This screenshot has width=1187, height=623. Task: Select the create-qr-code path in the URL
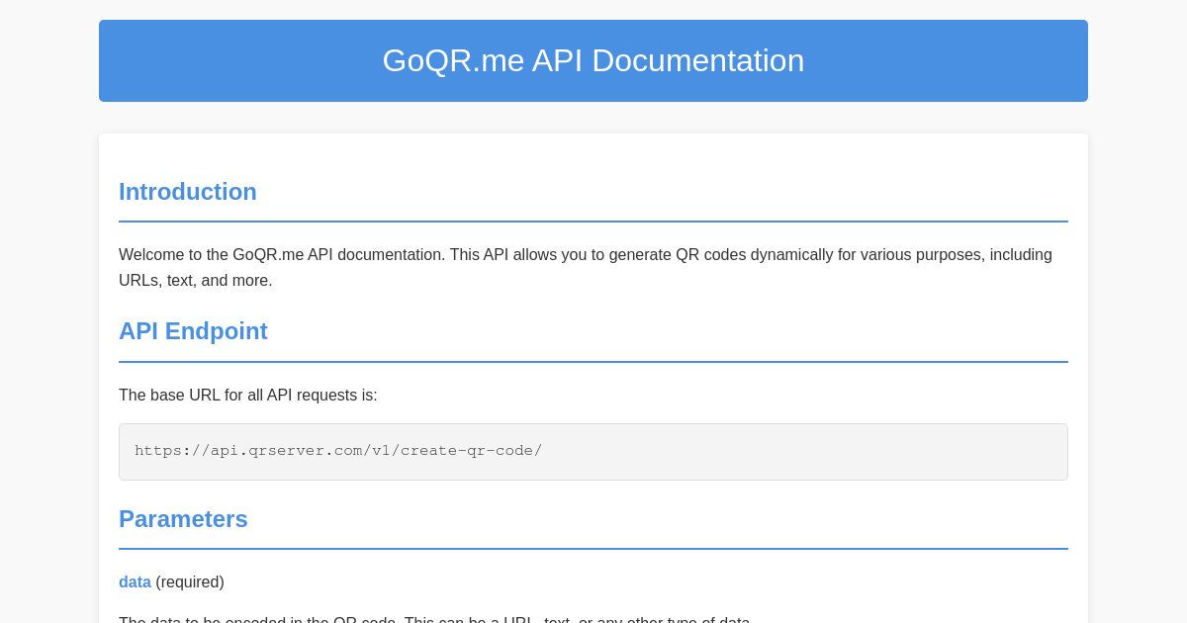pyautogui.click(x=470, y=451)
